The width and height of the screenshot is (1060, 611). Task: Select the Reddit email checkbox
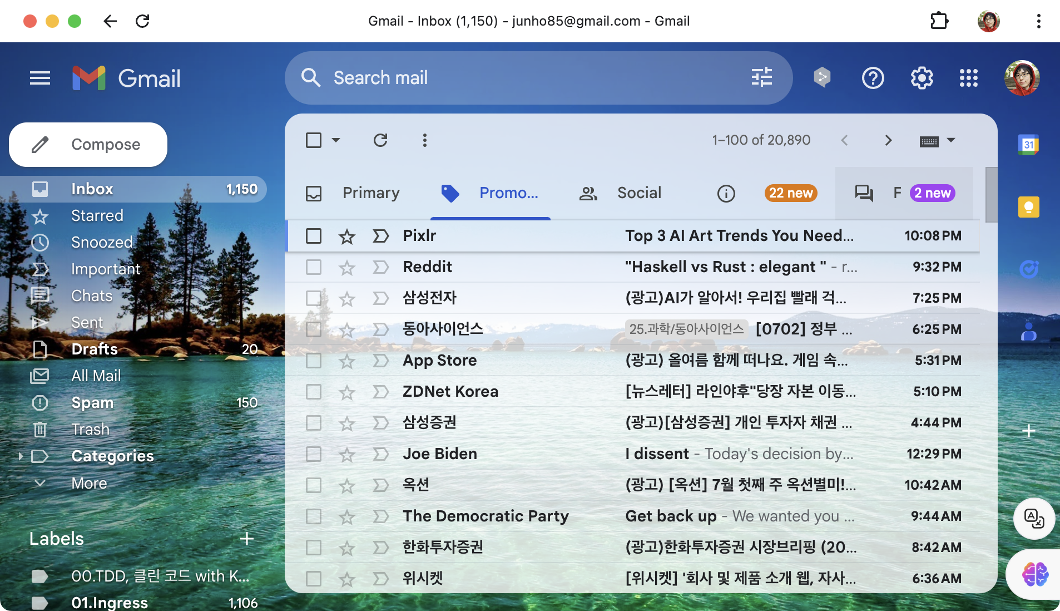[314, 267]
